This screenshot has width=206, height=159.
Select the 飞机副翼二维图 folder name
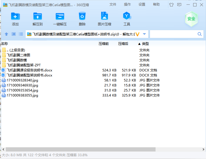pyautogui.click(x=18, y=55)
